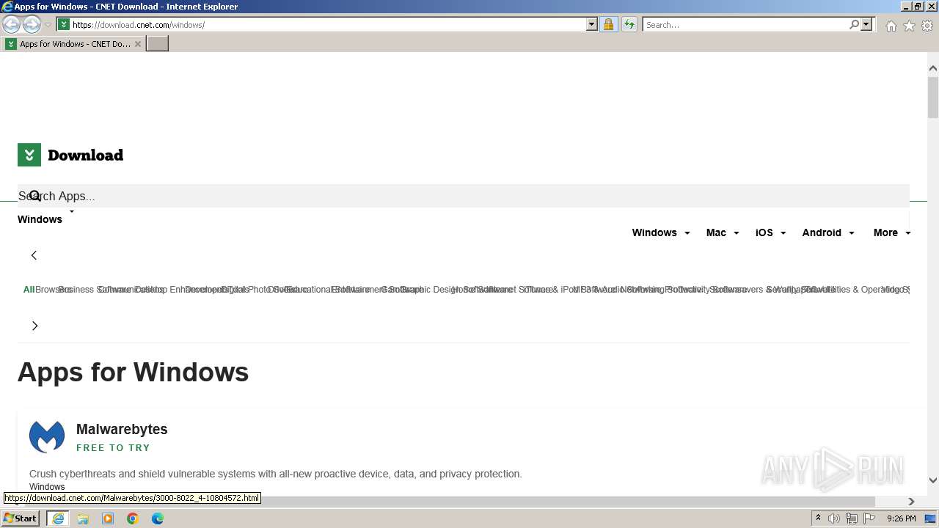Open the media player taskbar icon
This screenshot has height=528, width=939.
108,518
